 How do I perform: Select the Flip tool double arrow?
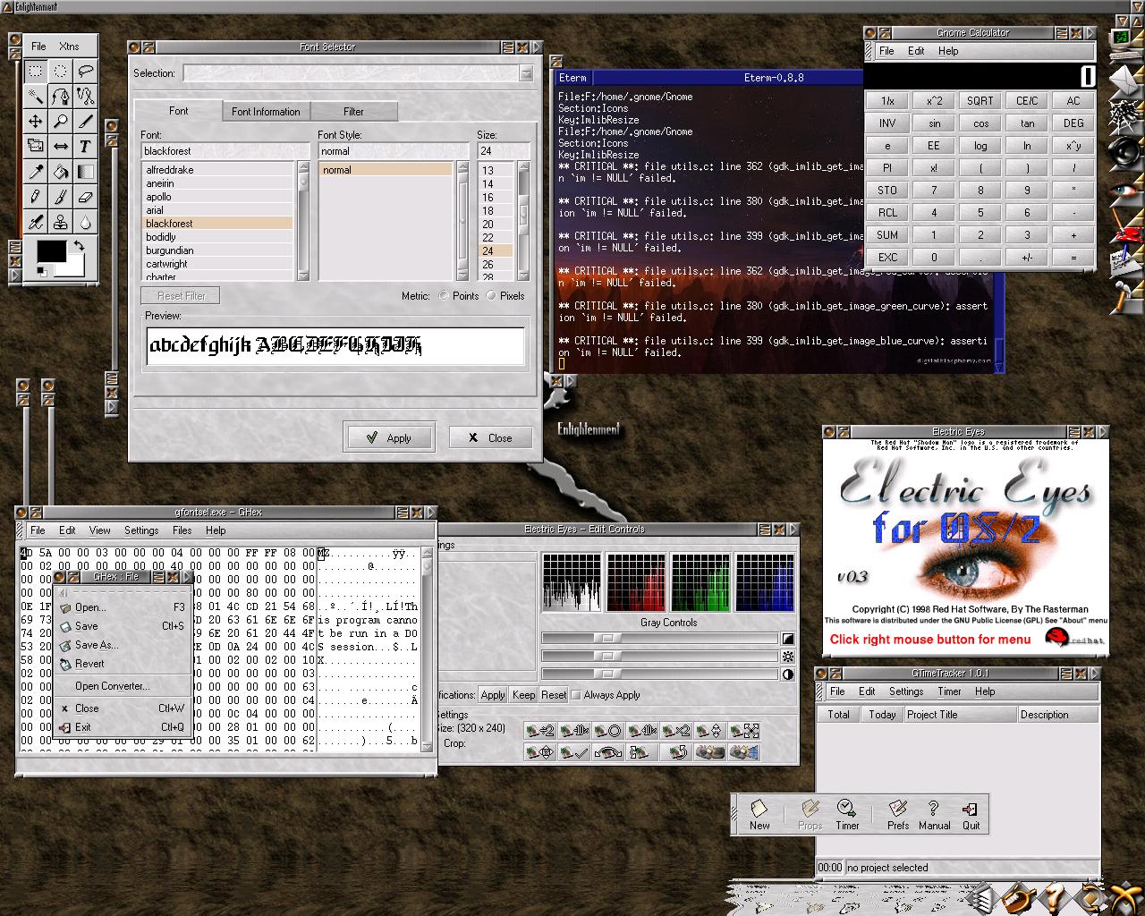[60, 146]
